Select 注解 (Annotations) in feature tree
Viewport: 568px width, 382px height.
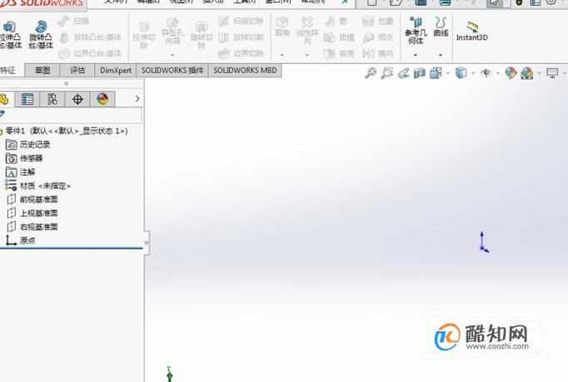pos(21,172)
